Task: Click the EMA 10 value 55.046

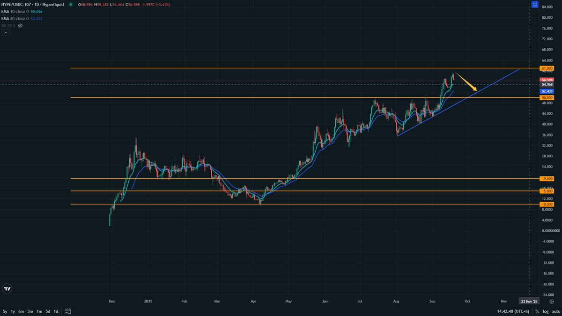Action: 36,11
